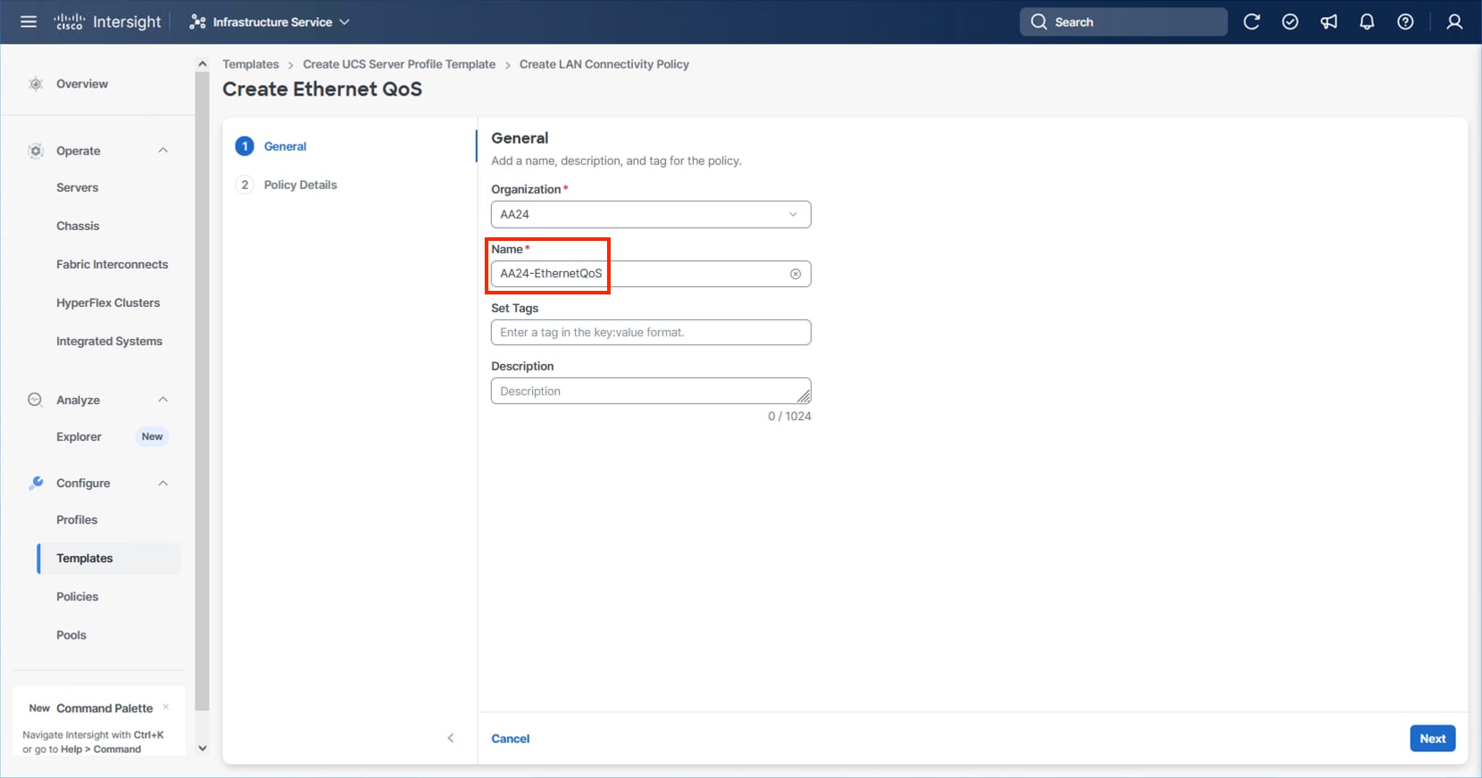Select the Policy Details wizard step
This screenshot has width=1482, height=778.
(286, 185)
